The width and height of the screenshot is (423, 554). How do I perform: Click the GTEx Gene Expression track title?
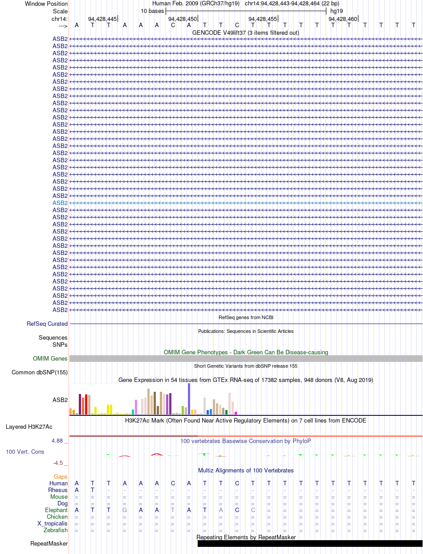[246, 380]
